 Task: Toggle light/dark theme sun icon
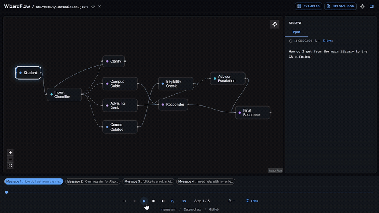362,6
